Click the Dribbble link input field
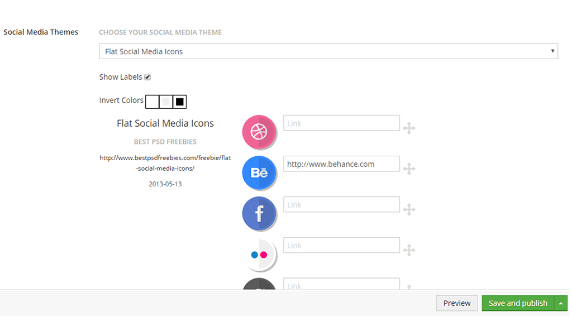This screenshot has height=322, width=572. (x=341, y=123)
